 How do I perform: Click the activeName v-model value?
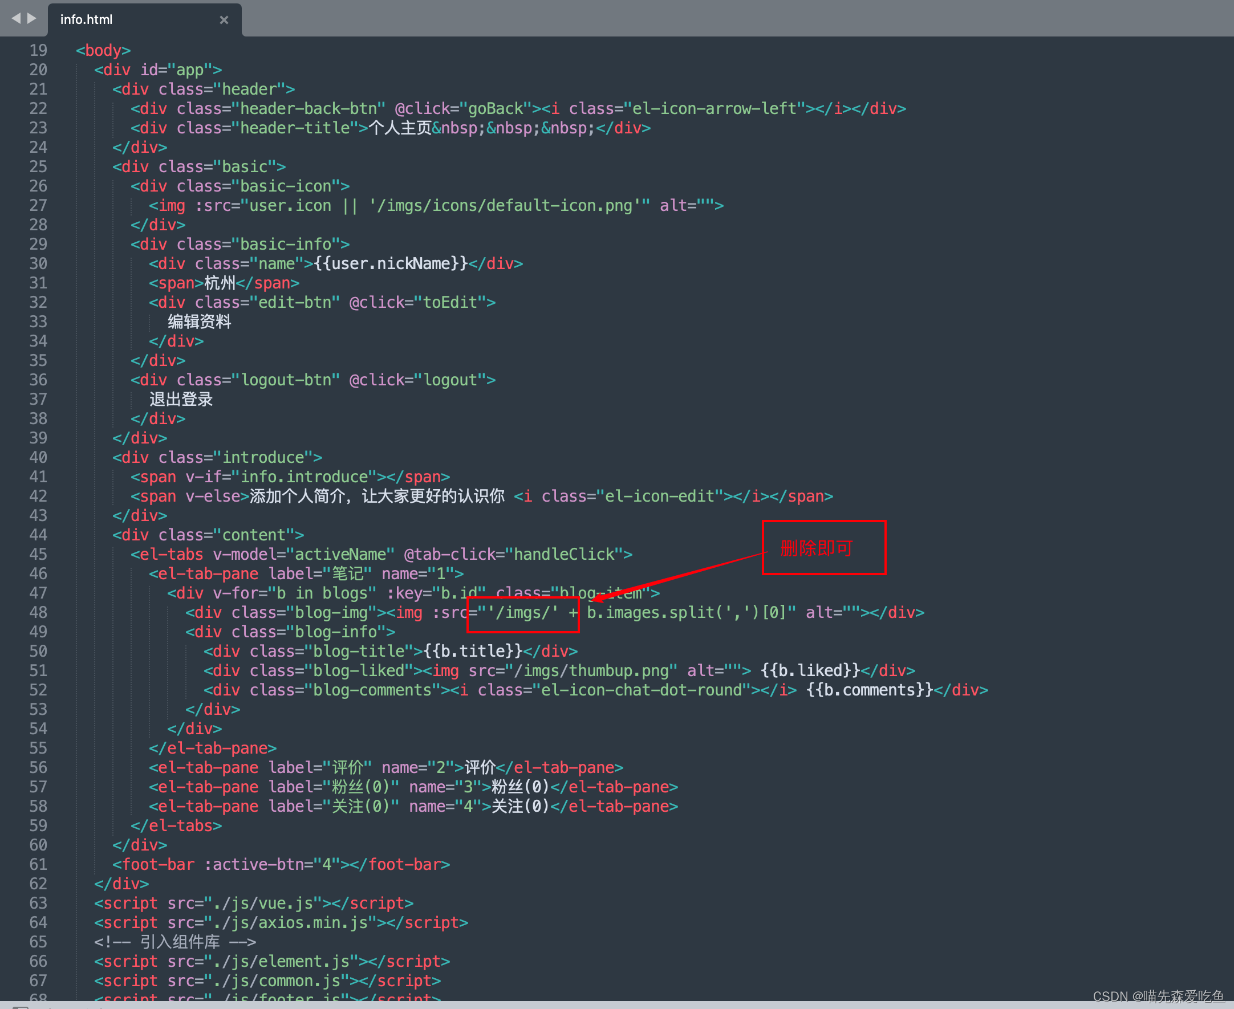pyautogui.click(x=340, y=555)
